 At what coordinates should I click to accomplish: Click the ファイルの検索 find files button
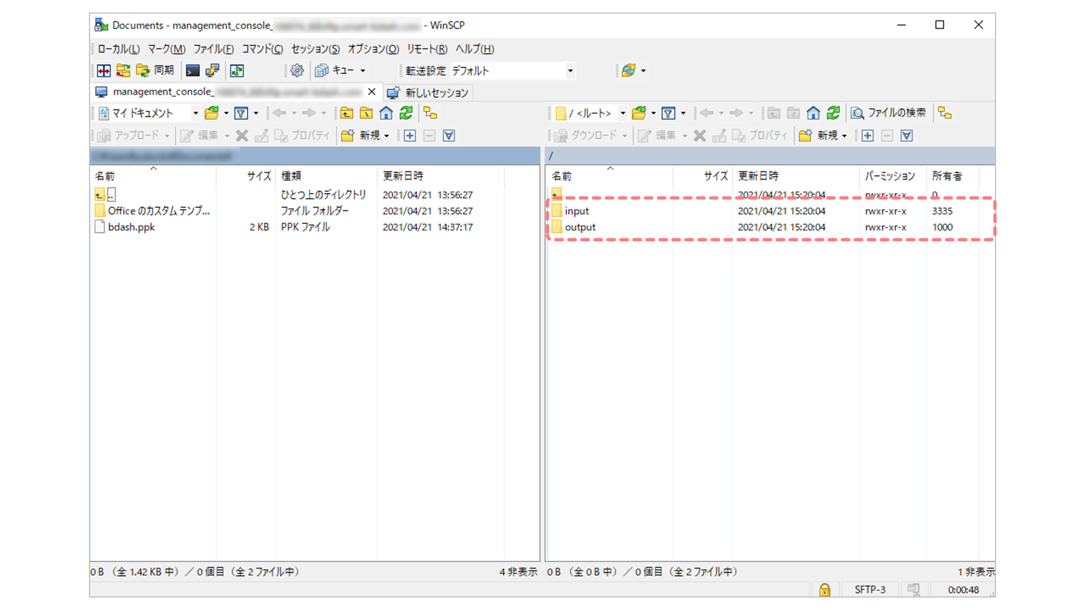coord(888,113)
